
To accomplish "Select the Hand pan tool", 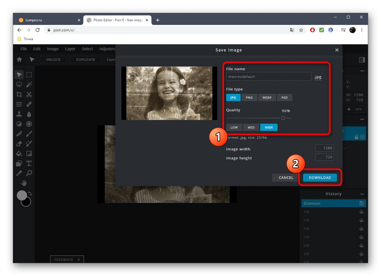I will [24, 183].
